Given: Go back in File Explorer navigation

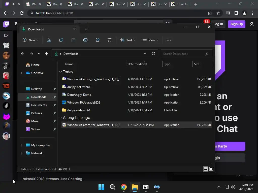Looking at the screenshot, I should [23, 54].
